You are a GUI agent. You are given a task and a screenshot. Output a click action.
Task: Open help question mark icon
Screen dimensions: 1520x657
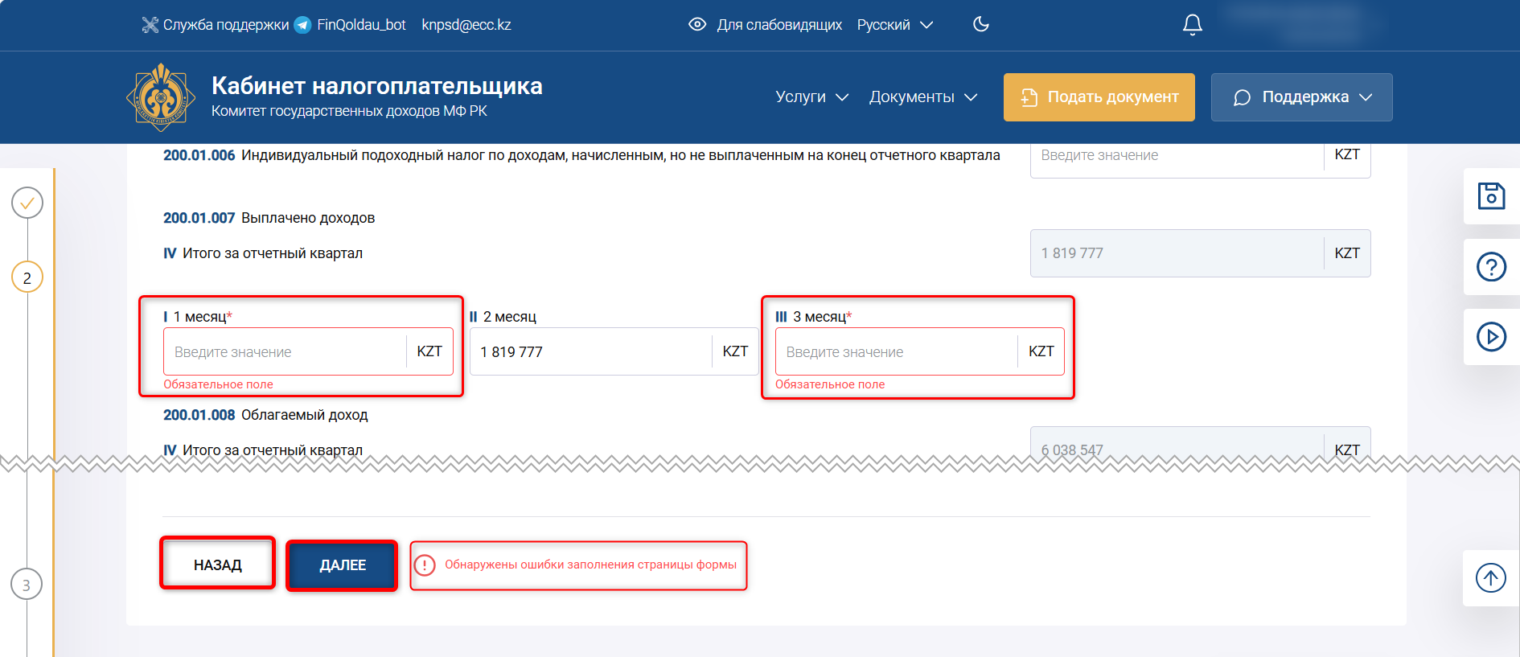point(1490,267)
